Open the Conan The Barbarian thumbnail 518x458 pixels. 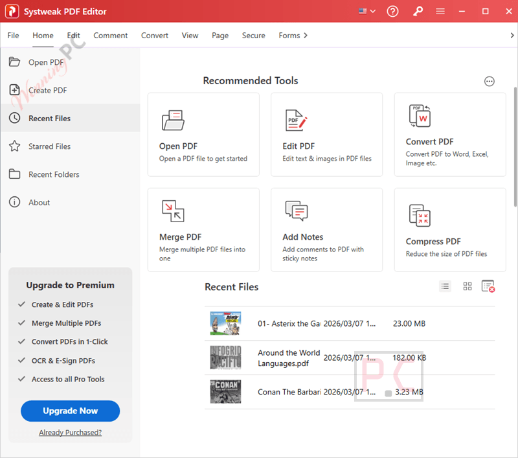pos(225,392)
